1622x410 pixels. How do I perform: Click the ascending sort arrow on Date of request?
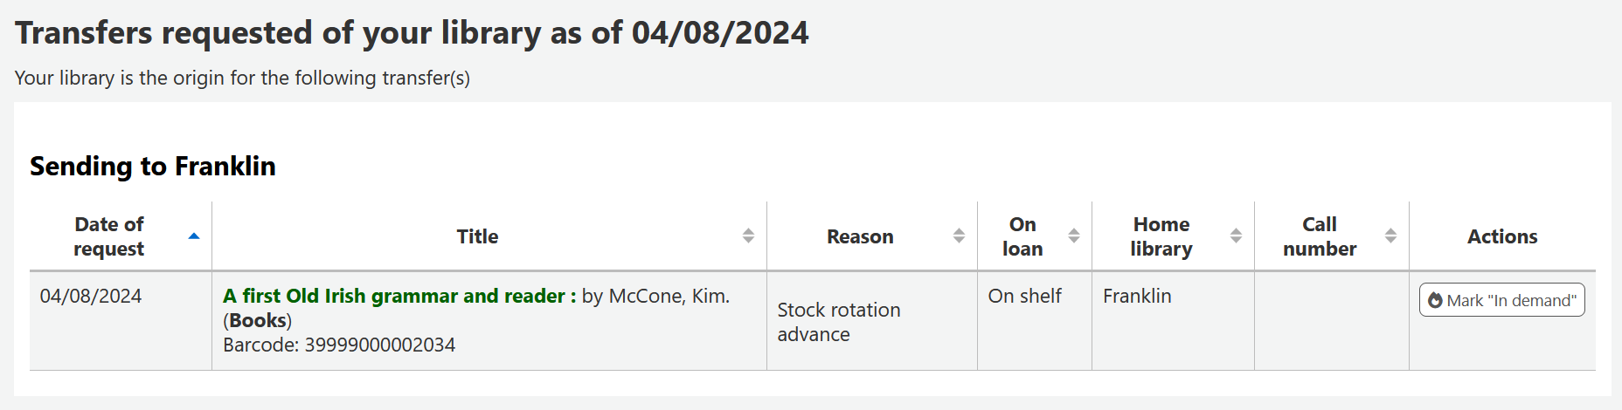click(194, 236)
